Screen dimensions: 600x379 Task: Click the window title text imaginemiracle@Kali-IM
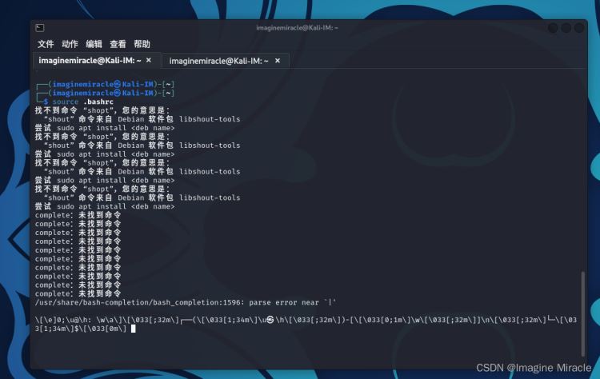pyautogui.click(x=297, y=28)
